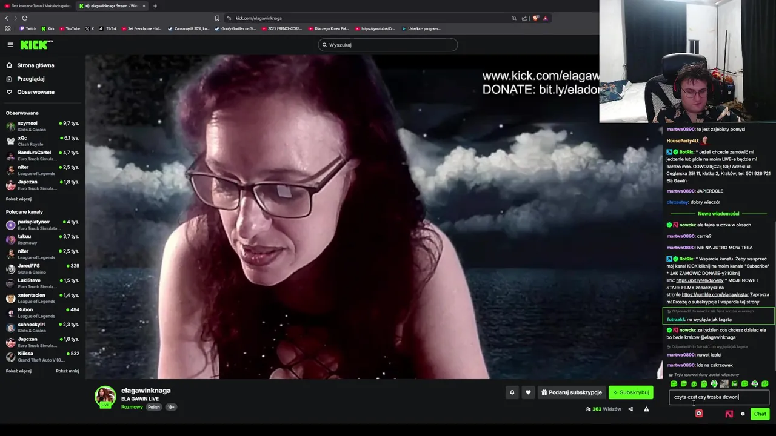The image size is (776, 436).
Task: Open the Rozmowy category link
Action: coord(132,407)
